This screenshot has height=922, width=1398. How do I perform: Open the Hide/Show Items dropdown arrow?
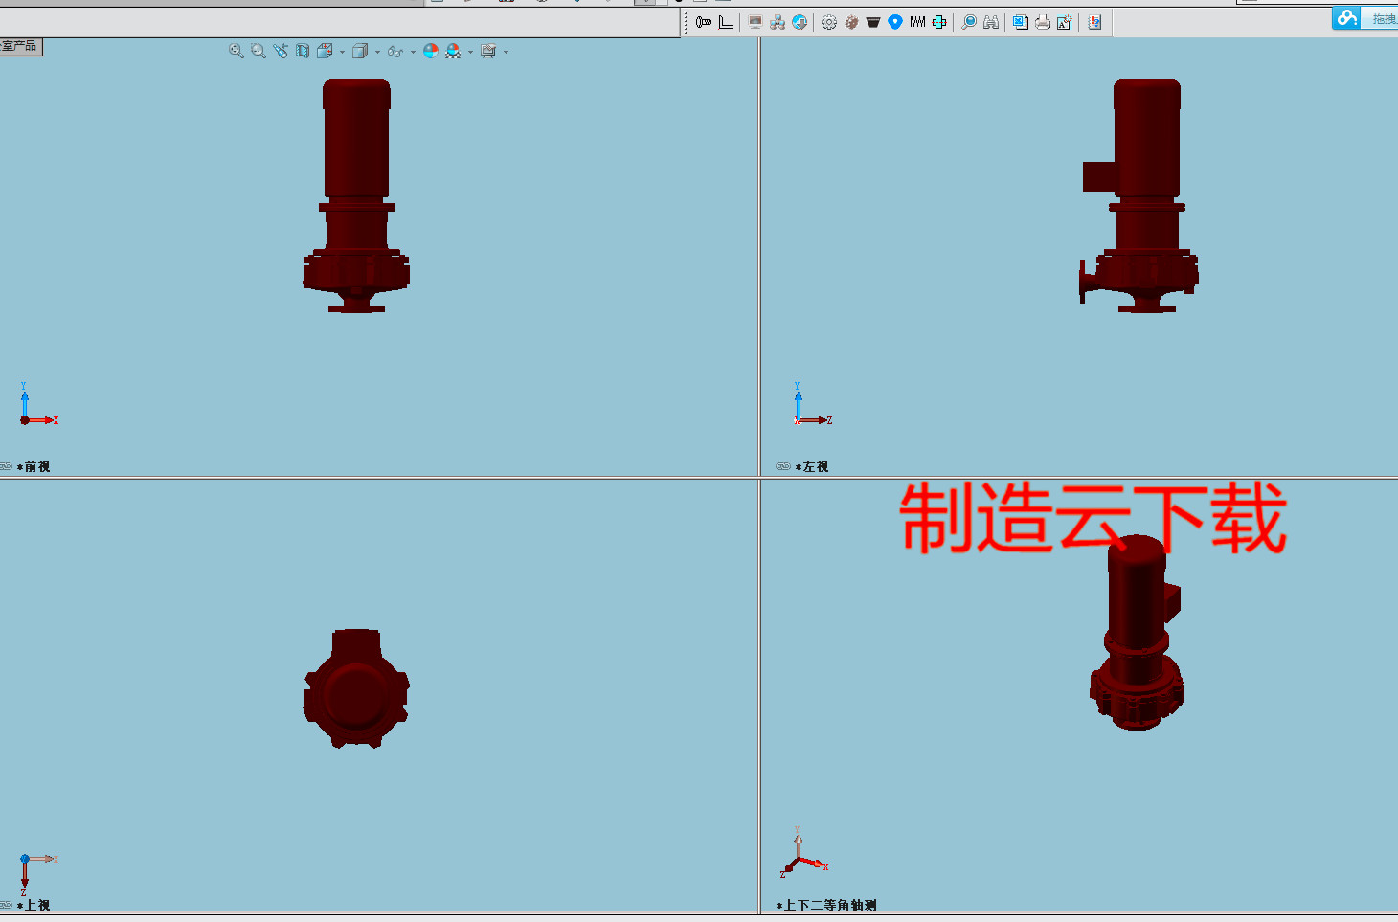413,52
